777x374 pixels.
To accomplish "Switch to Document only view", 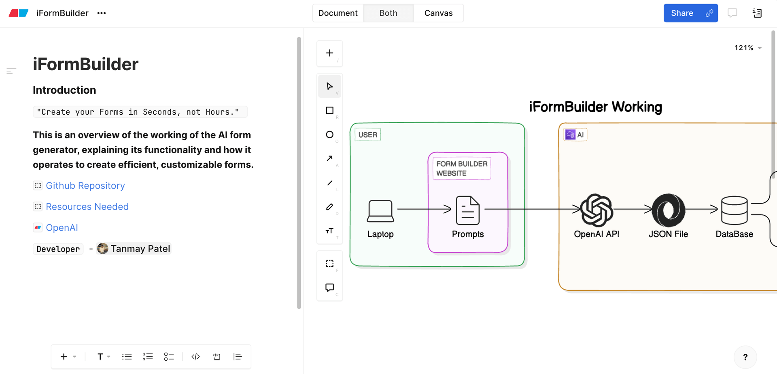I will click(x=338, y=13).
